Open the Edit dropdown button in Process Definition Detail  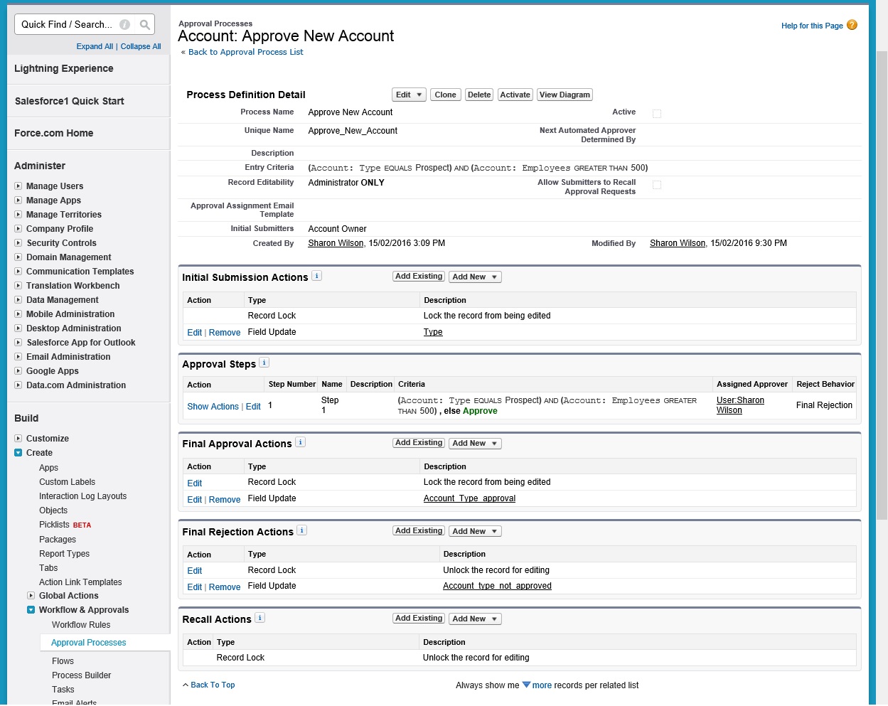[409, 95]
